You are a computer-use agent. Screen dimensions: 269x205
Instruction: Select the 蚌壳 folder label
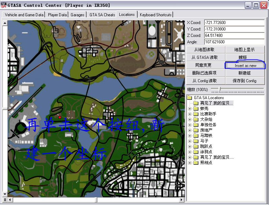(204, 109)
